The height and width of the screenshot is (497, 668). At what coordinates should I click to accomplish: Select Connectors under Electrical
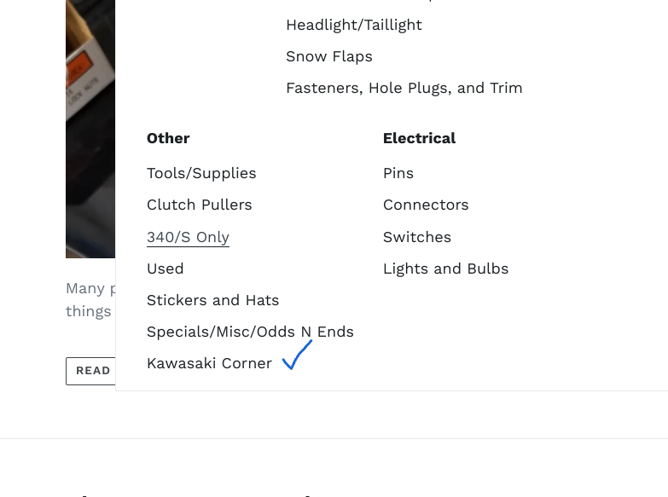click(425, 205)
